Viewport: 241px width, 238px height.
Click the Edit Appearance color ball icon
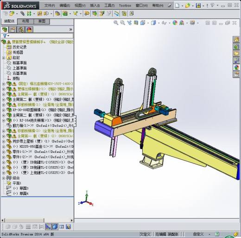175,23
